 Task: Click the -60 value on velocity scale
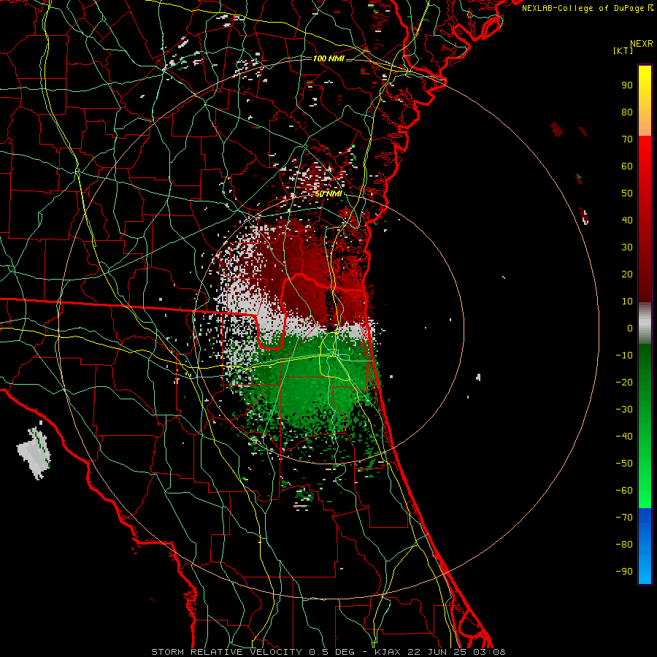(x=624, y=491)
